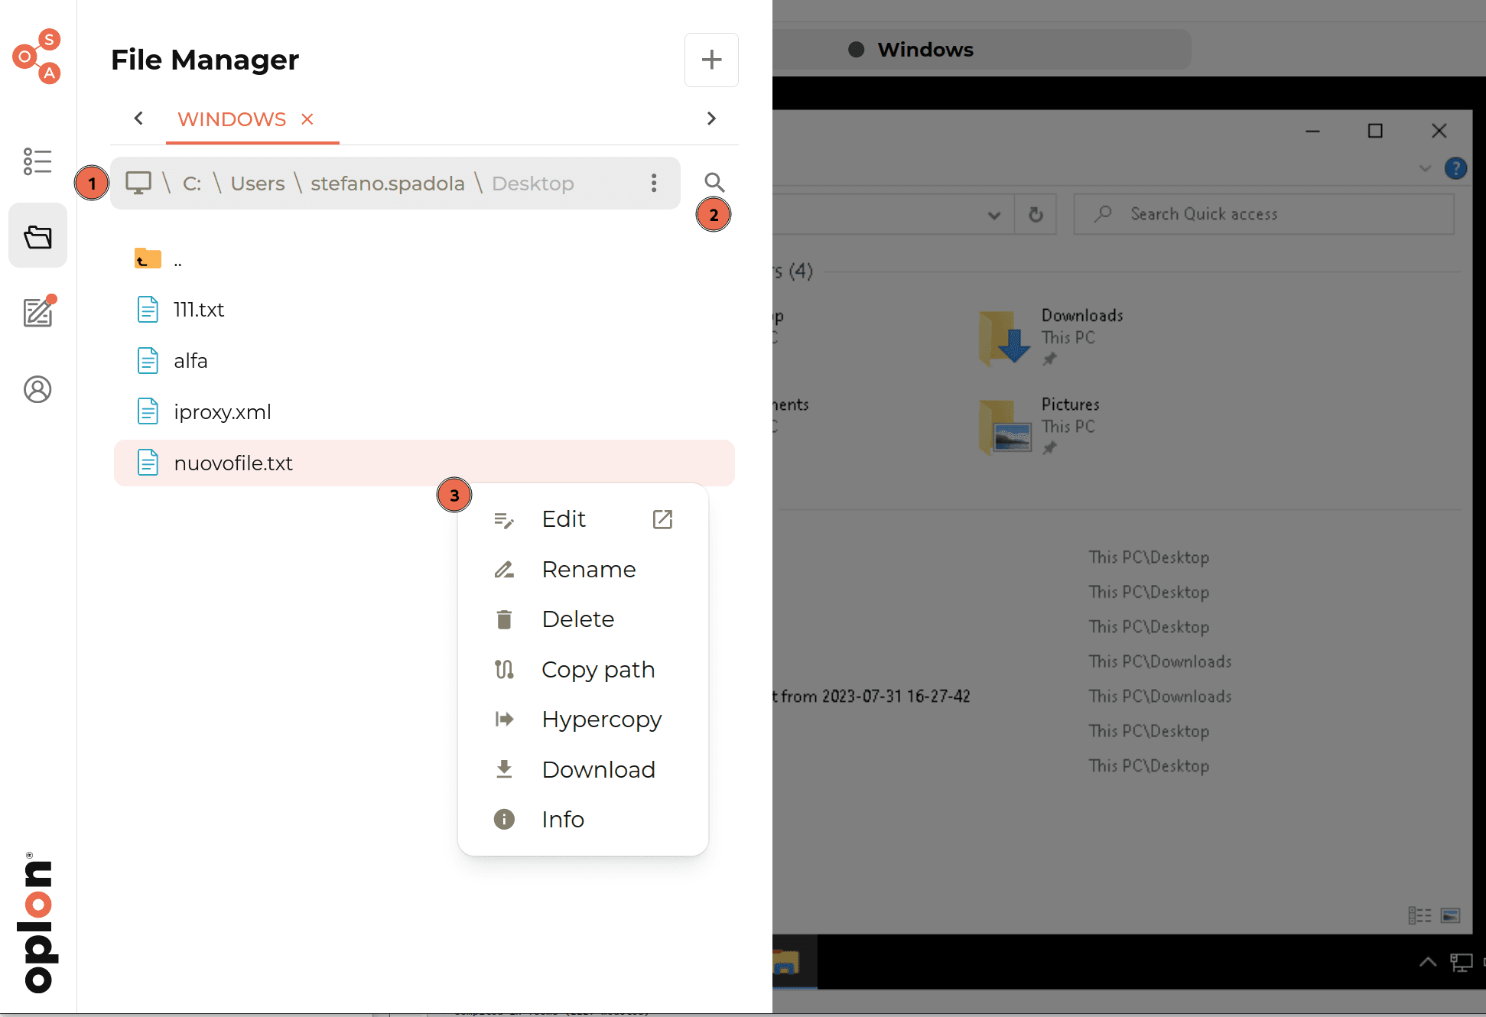Viewport: 1486px width, 1017px height.
Task: Select Delete for nuovofile.txt
Action: click(578, 619)
